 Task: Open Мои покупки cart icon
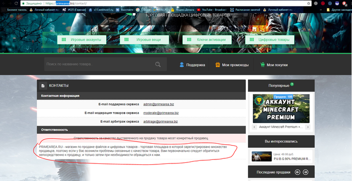click(x=262, y=65)
